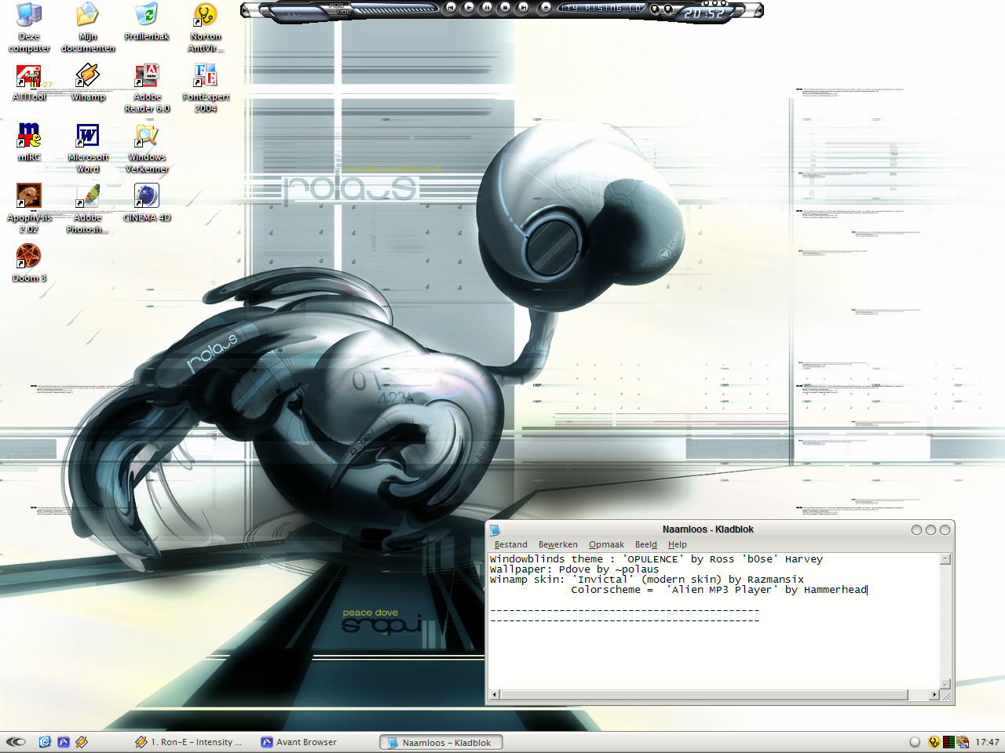Click the rightmost system tray icon beside clock
The height and width of the screenshot is (753, 1005).
963,742
